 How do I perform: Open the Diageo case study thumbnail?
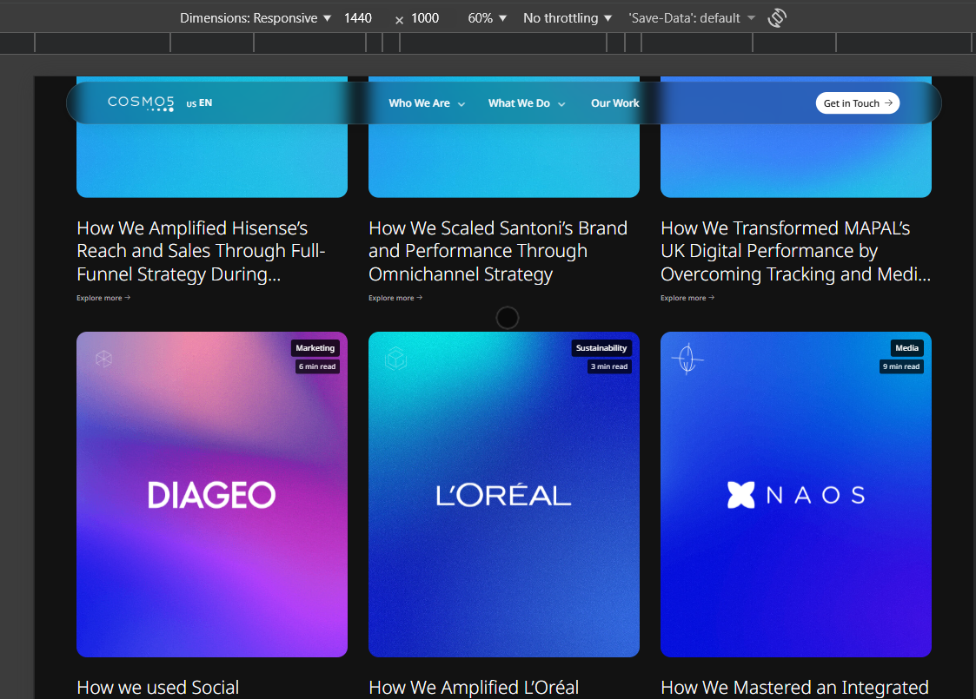212,494
